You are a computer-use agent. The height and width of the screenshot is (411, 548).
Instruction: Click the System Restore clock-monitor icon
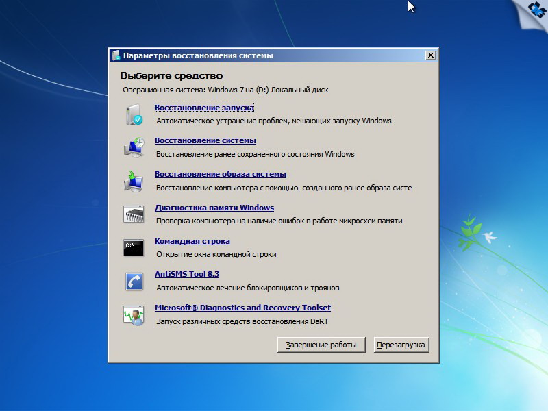134,147
